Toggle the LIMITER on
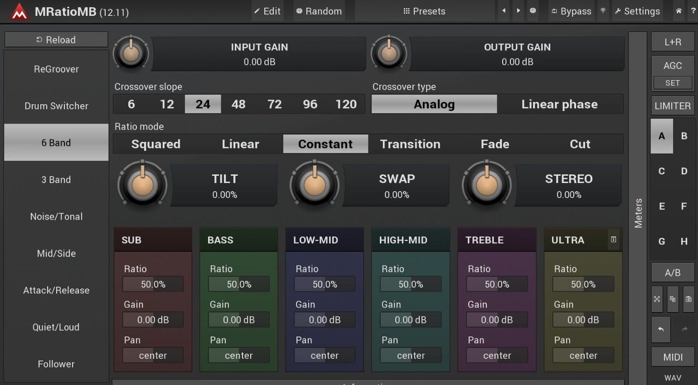The height and width of the screenshot is (385, 698). click(673, 106)
